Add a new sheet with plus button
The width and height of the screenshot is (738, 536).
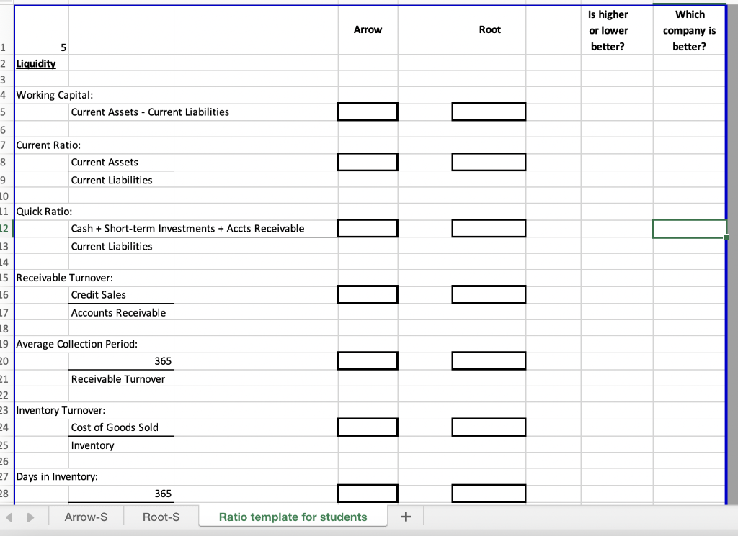coord(406,517)
